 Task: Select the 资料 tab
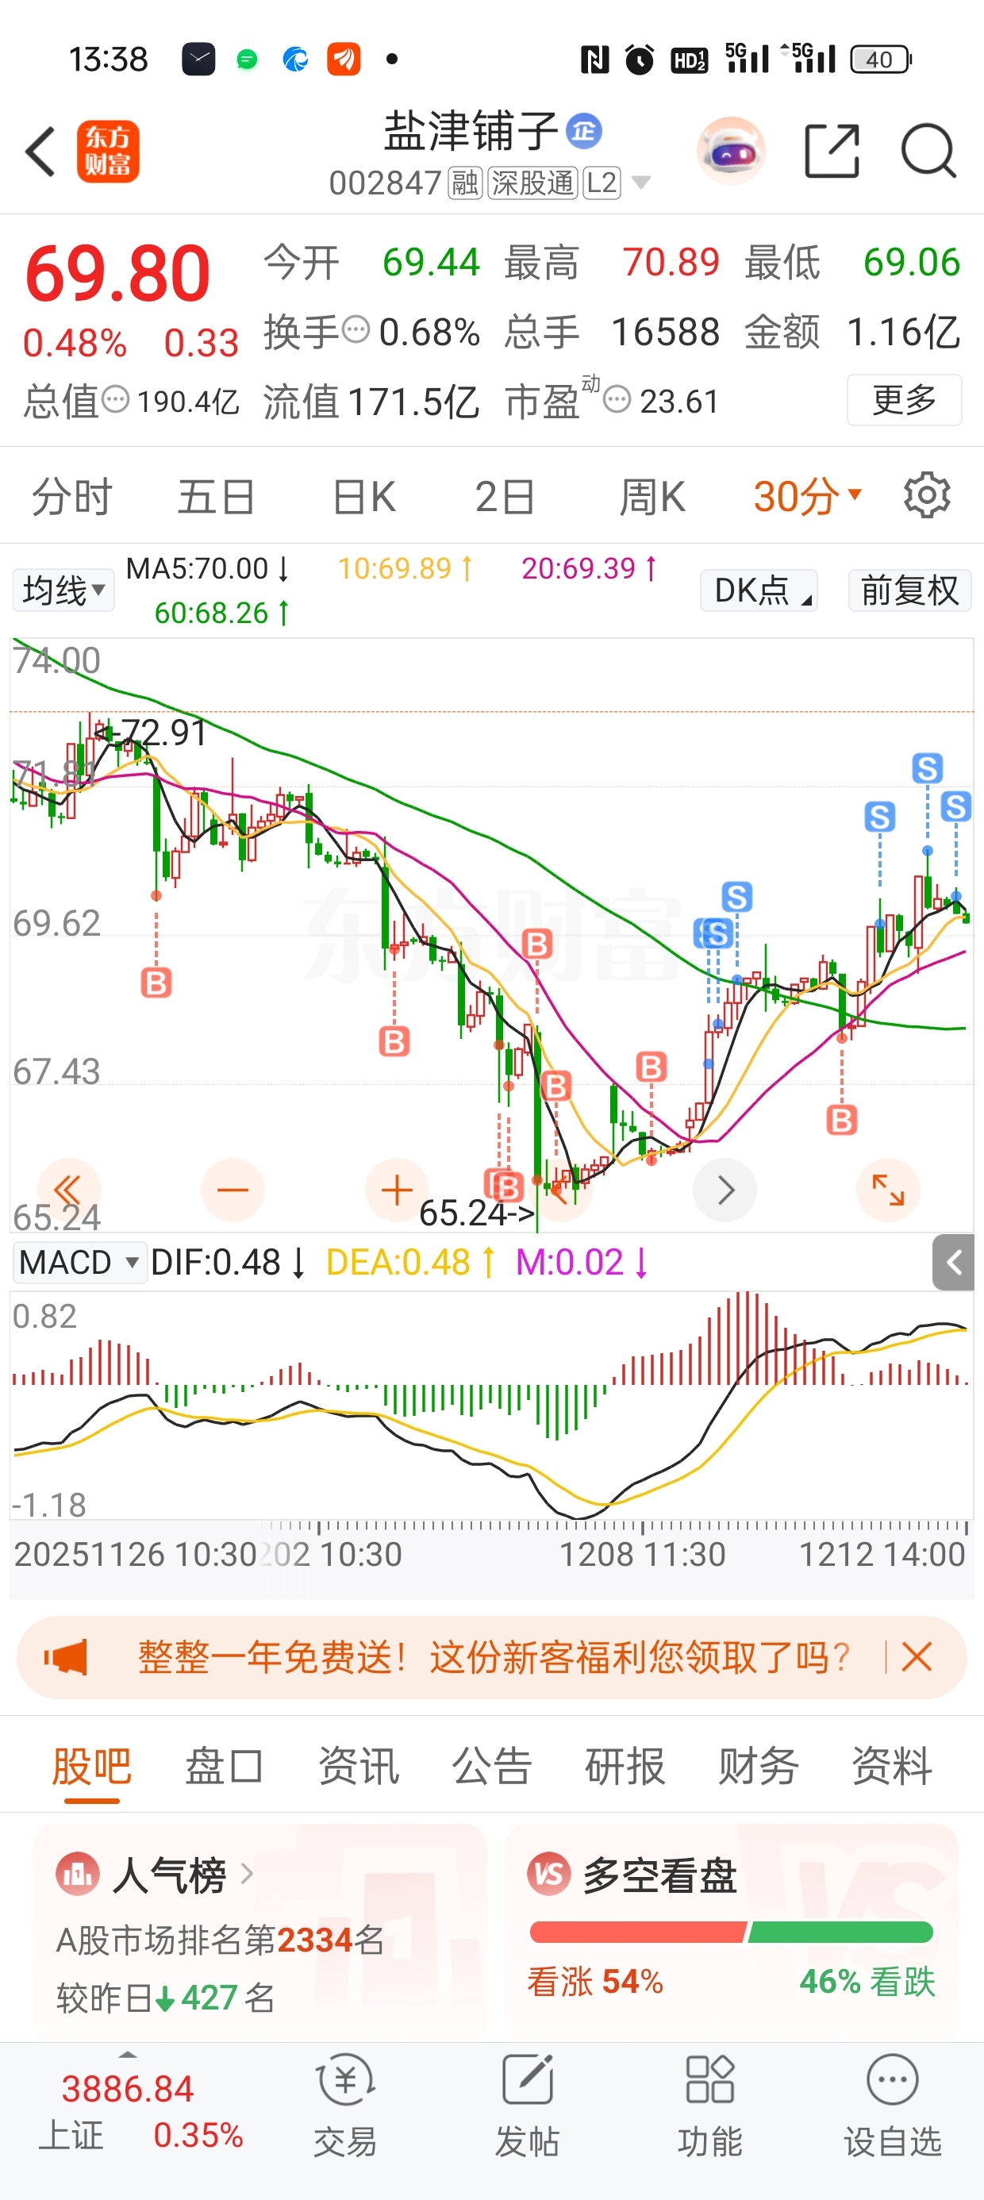click(x=892, y=1766)
